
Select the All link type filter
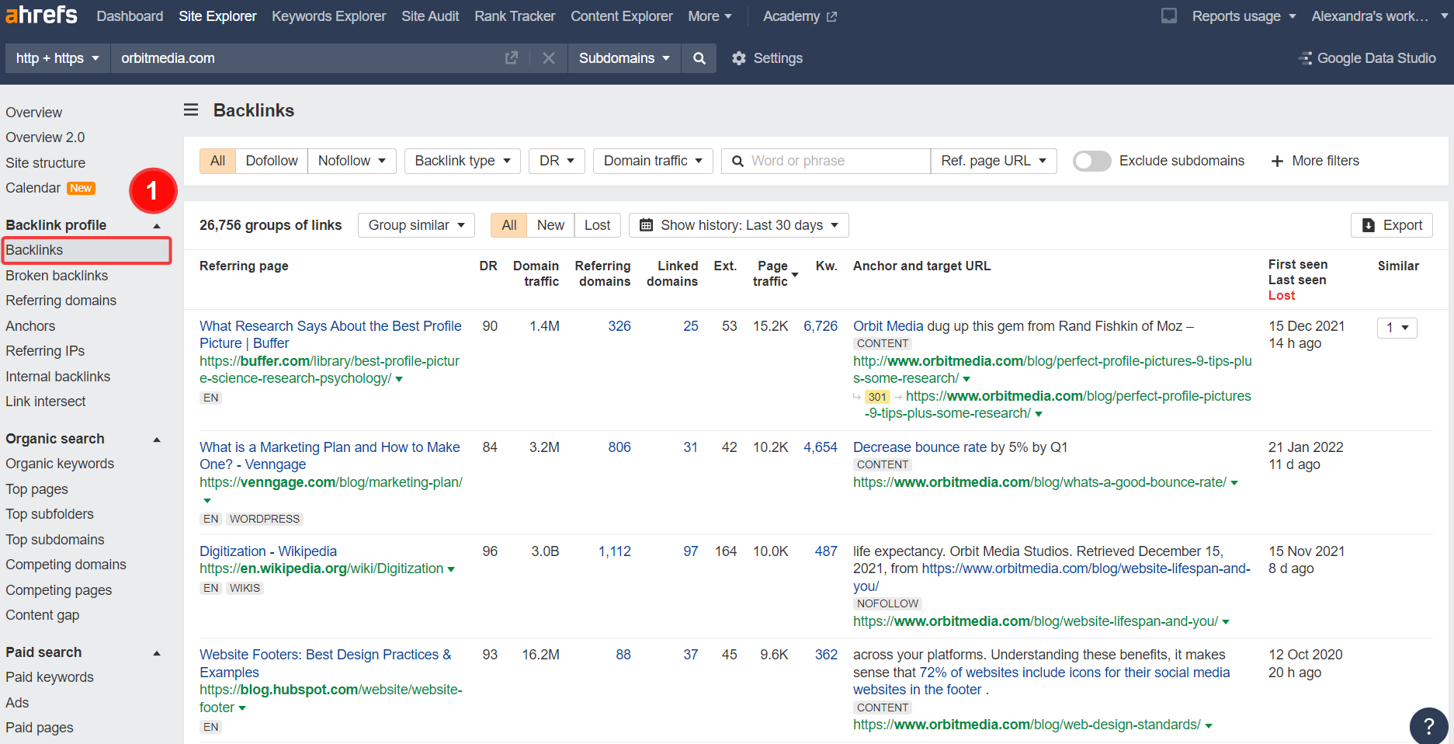point(217,161)
